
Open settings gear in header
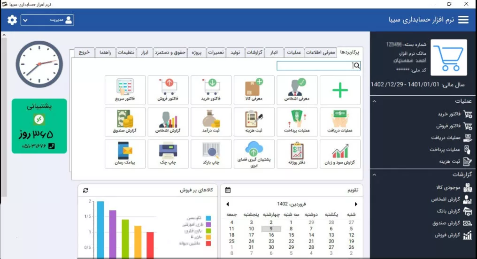tap(12, 20)
